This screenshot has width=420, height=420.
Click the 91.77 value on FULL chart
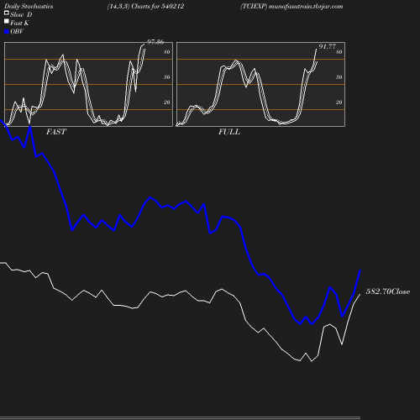click(x=327, y=46)
